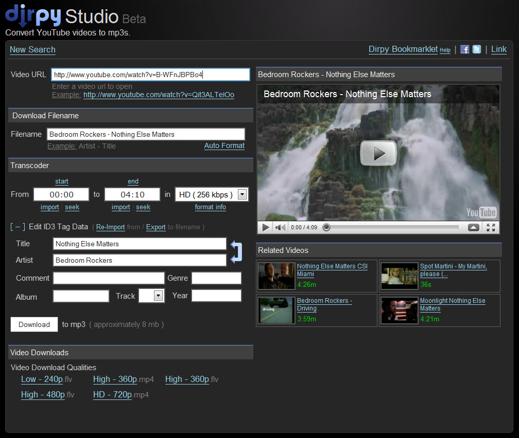The width and height of the screenshot is (519, 438).
Task: Click the end link above the end time
Action: pyautogui.click(x=133, y=181)
